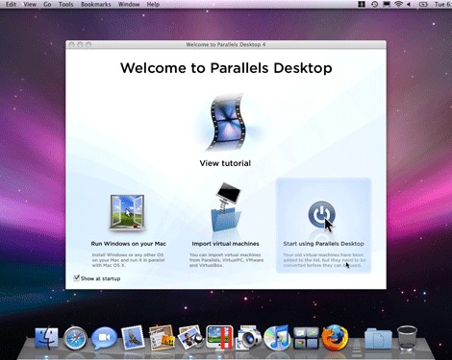The height and width of the screenshot is (360, 452).
Task: Launch Safari from the Dock
Action: (x=75, y=339)
